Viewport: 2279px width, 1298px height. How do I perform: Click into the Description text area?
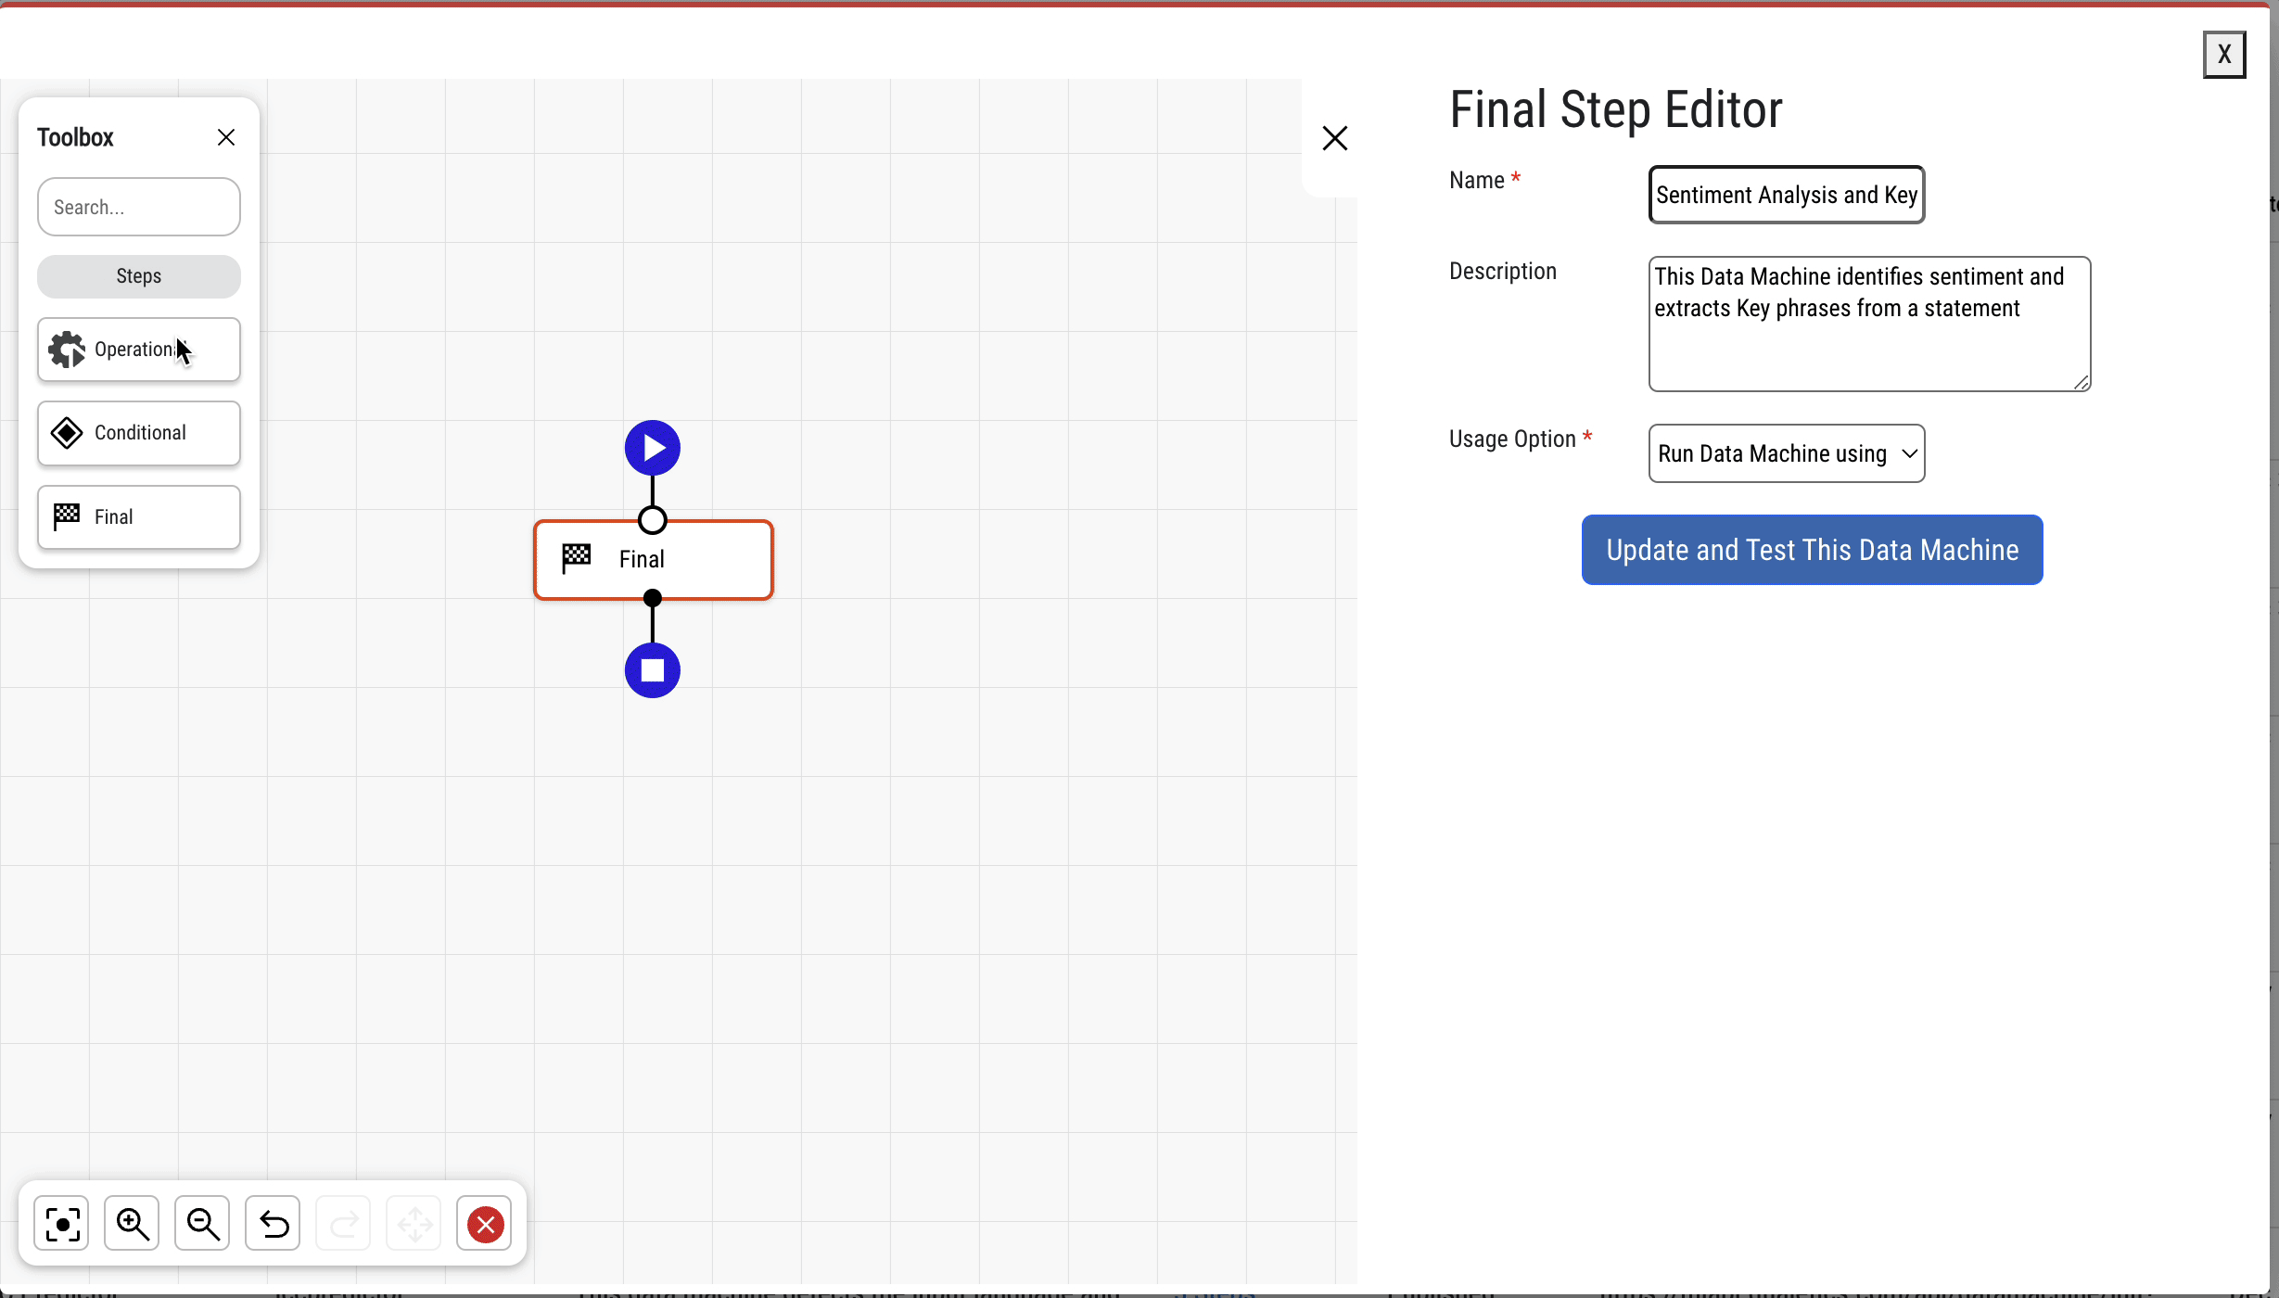tap(1869, 324)
